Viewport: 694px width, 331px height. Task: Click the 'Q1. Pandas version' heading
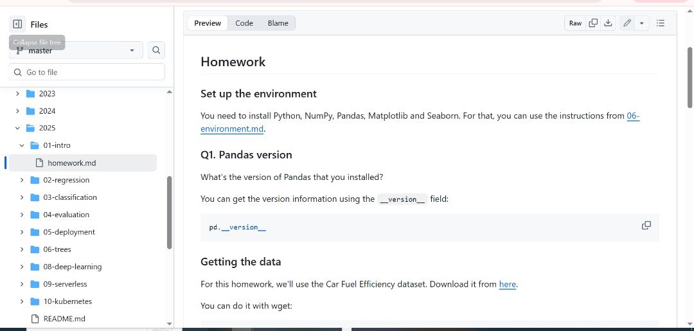point(246,155)
